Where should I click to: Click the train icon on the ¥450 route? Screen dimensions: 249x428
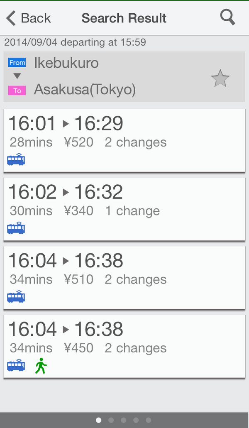16,365
